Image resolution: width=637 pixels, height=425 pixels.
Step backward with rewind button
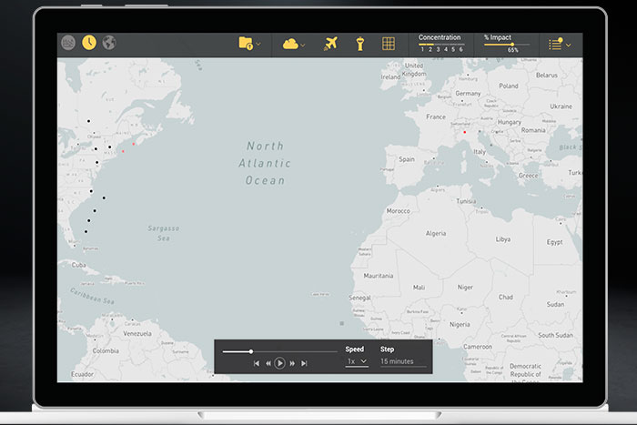(268, 363)
